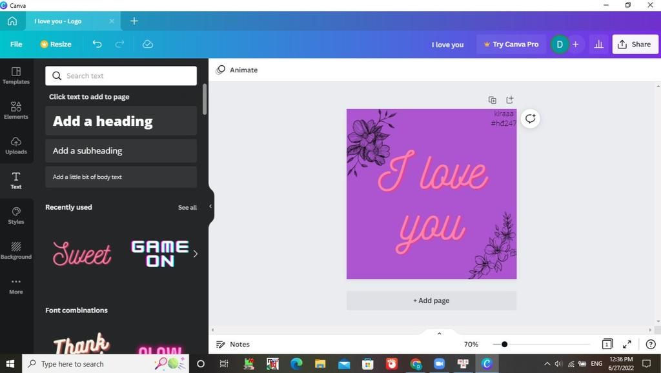Select the 'Sweet' neon text style
The width and height of the screenshot is (661, 373).
(82, 254)
